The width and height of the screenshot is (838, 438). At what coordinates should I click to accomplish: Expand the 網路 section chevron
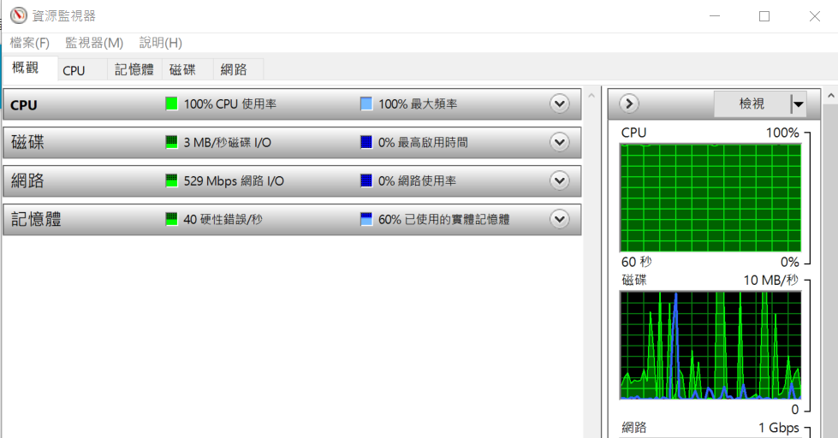tap(560, 181)
